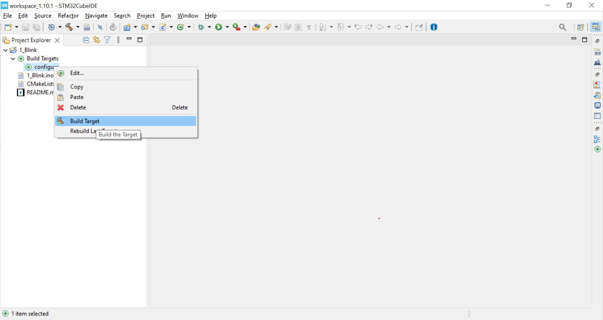
Task: Click Delete in the context menu
Action: click(78, 108)
